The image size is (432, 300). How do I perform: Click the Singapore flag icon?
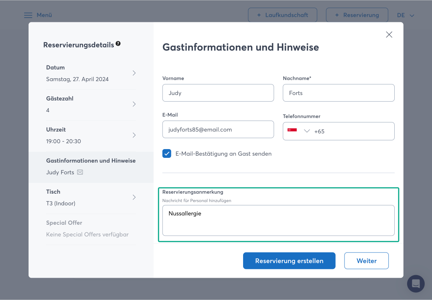coord(292,131)
